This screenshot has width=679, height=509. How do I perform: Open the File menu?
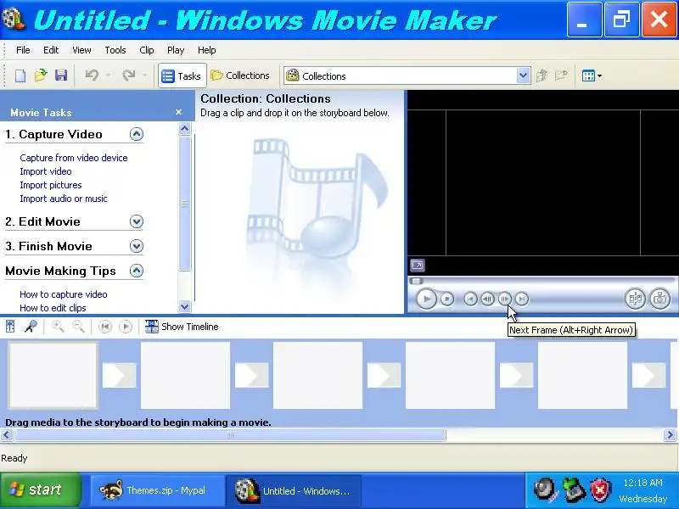click(23, 50)
